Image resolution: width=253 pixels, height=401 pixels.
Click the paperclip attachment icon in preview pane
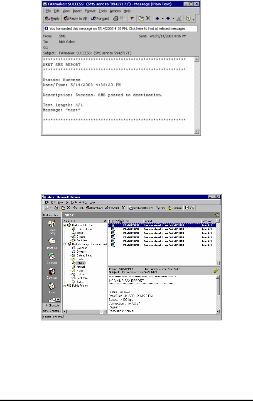[216, 270]
